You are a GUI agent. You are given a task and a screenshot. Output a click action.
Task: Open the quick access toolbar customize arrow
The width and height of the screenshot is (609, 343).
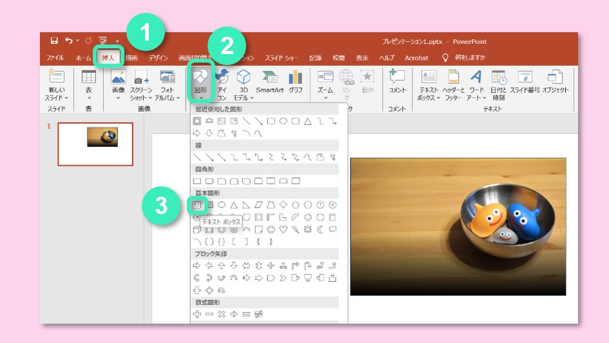[117, 41]
